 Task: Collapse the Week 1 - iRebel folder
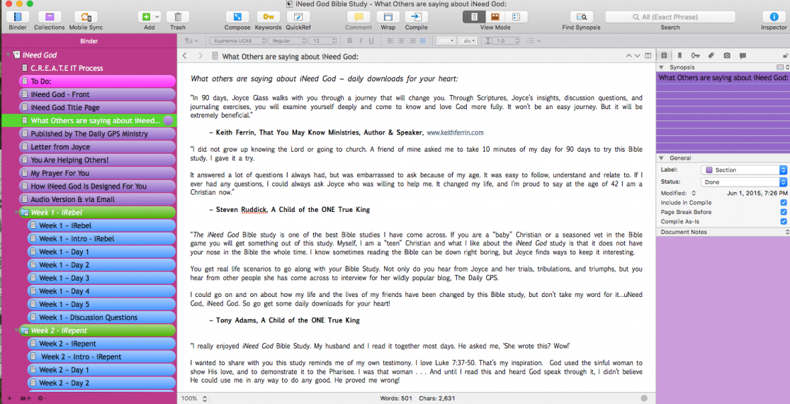(18, 213)
